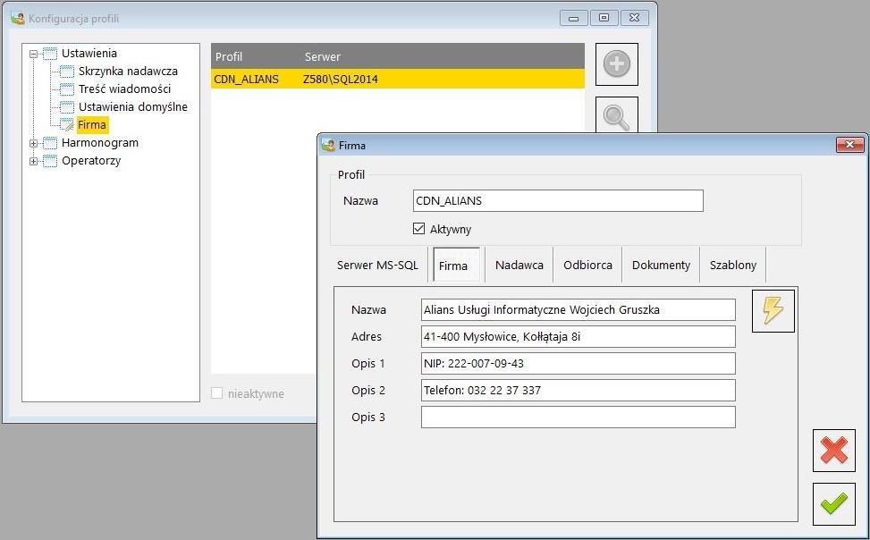Click the Treść wiadomości tree icon

(67, 89)
